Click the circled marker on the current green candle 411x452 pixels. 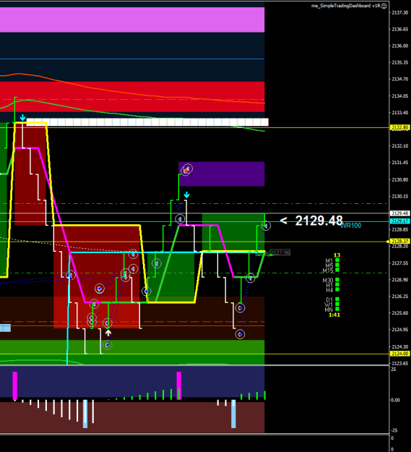coord(266,226)
